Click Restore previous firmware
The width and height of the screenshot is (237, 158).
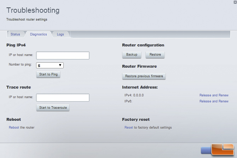[144, 76]
